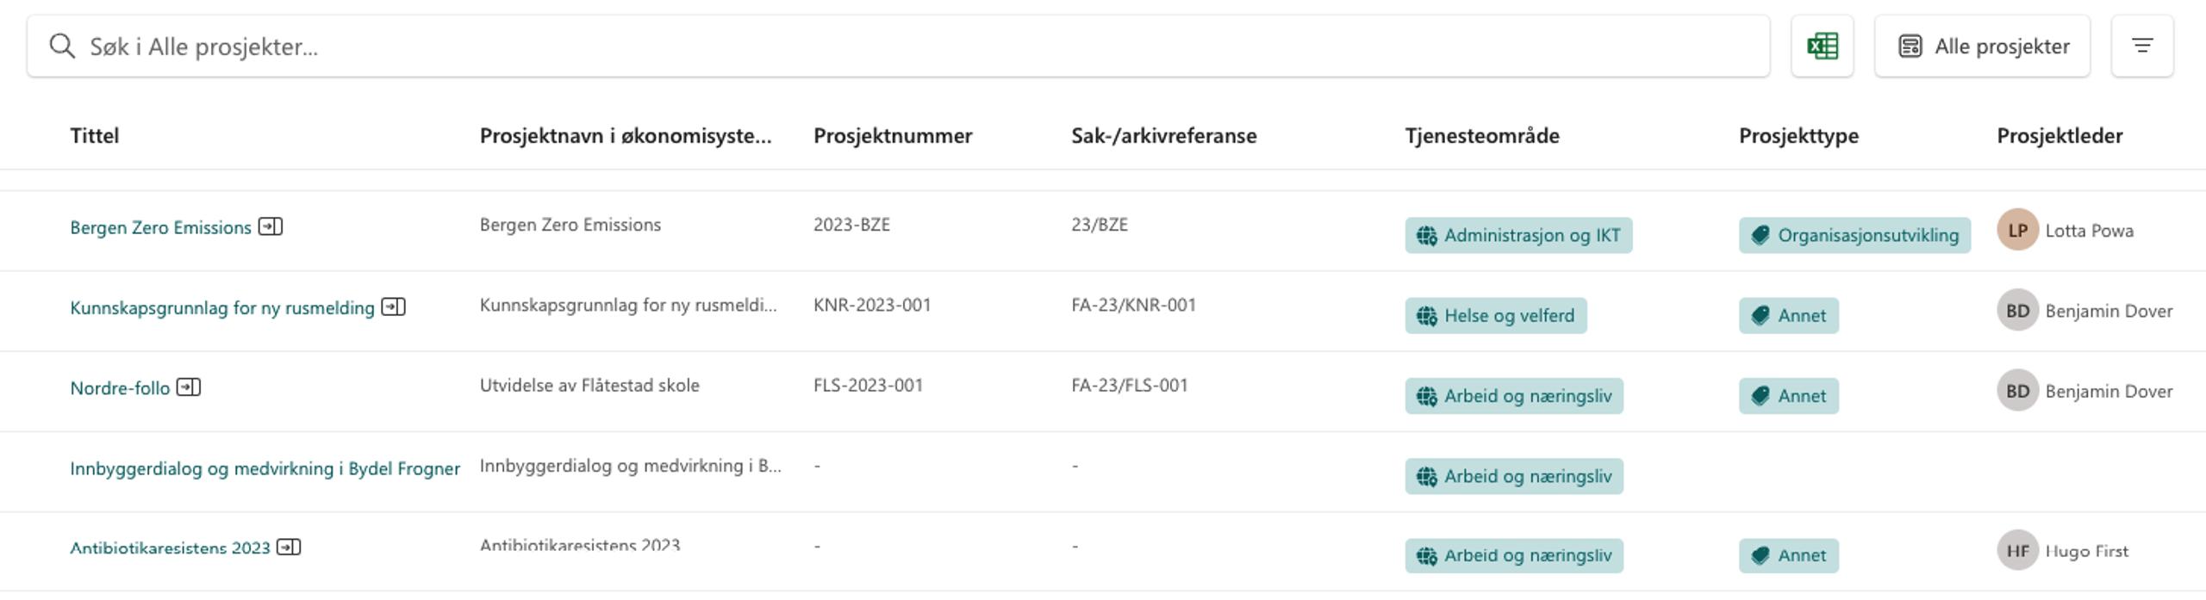This screenshot has width=2206, height=600.
Task: Open the Alle prosjekter view dropdown
Action: click(1982, 46)
